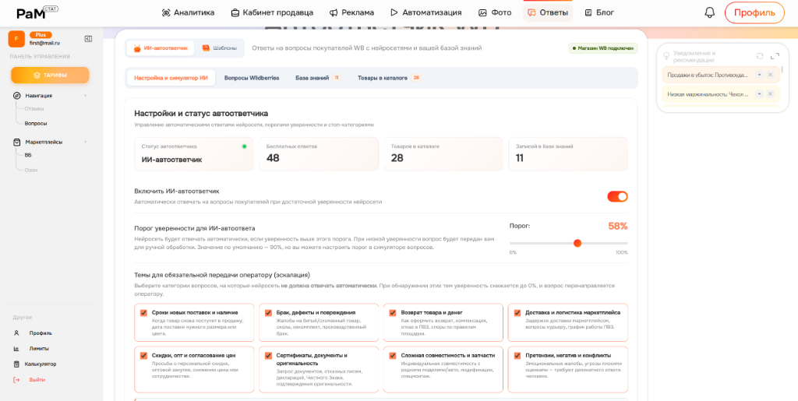Click the confidence threshold slider handle
The width and height of the screenshot is (798, 401).
[x=577, y=243]
